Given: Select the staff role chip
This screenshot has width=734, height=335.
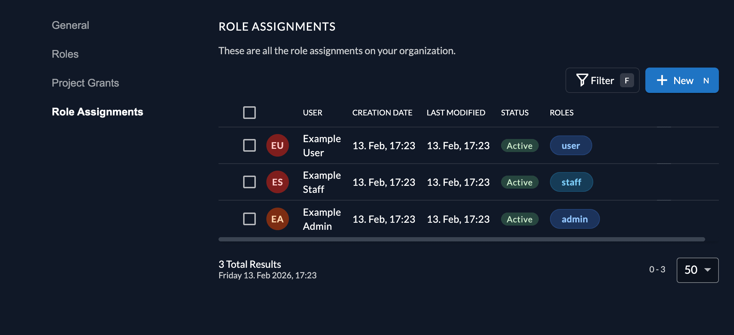Looking at the screenshot, I should 571,182.
